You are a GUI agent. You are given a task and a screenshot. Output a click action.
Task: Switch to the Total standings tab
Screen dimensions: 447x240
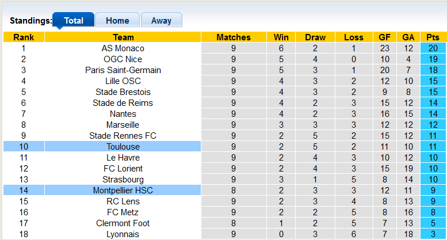click(73, 21)
